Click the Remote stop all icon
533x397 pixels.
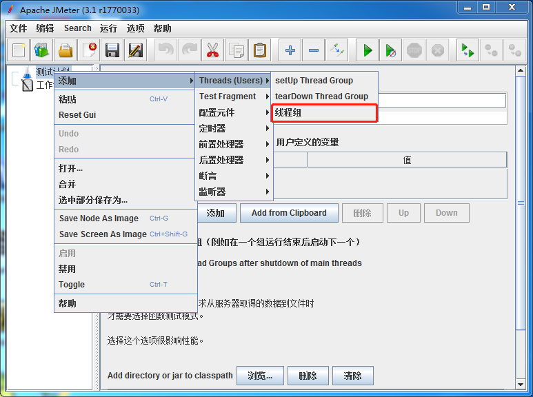[491, 50]
